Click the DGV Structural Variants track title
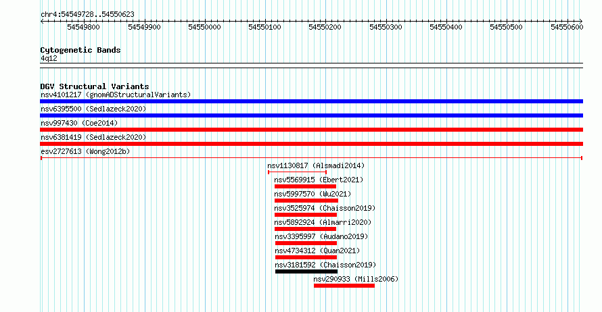Screen dimensions: 602x312 (95, 86)
